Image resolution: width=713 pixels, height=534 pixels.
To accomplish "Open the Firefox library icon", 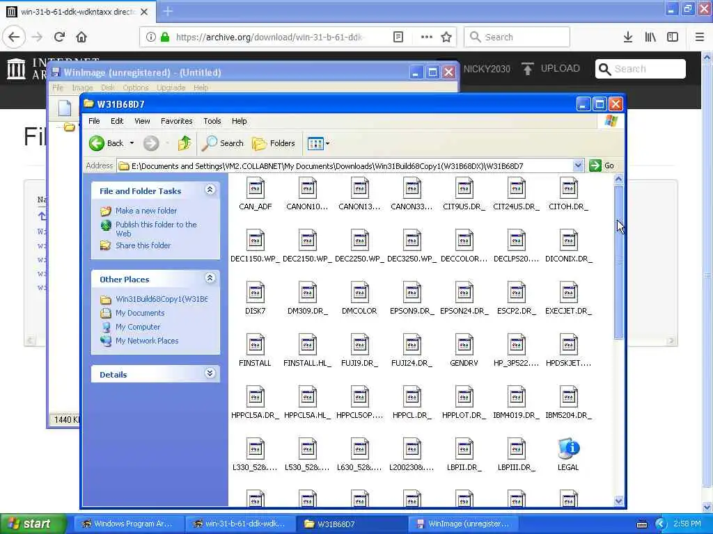I will 650,38.
